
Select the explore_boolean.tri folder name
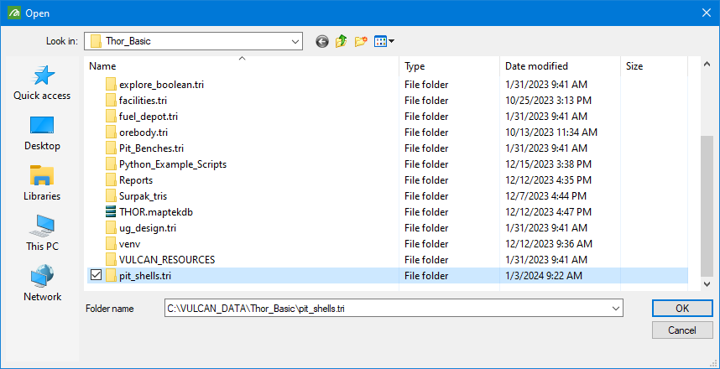(x=162, y=85)
